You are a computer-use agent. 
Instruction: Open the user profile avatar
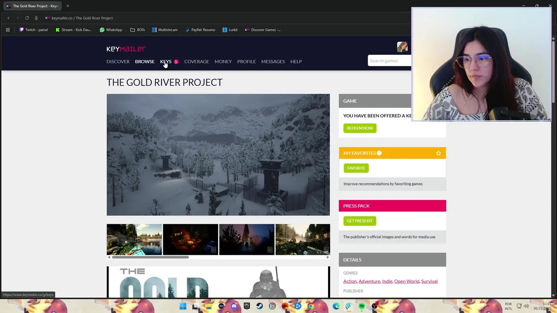[x=402, y=47]
